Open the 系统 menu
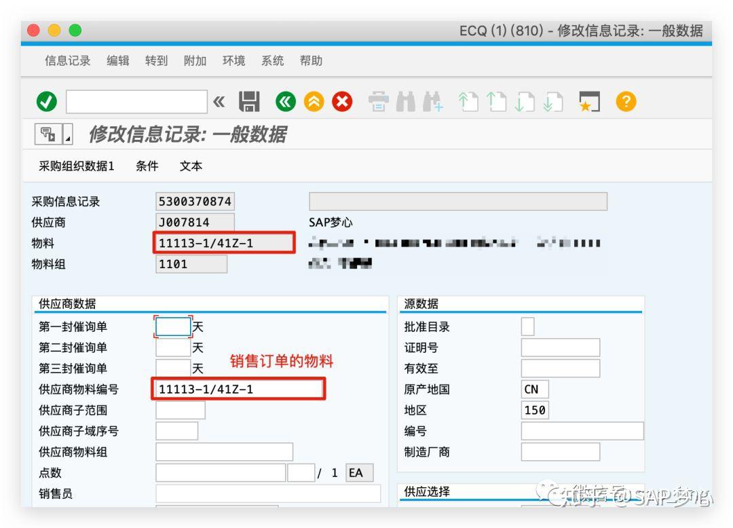Viewport: 733px width, 528px height. (272, 61)
